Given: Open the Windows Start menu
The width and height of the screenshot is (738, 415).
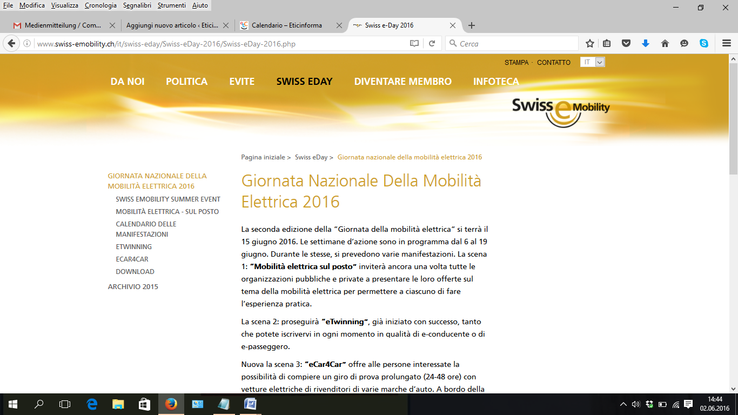Looking at the screenshot, I should point(13,404).
